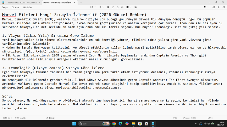Open Microsoft Store from the taskbar
This screenshot has height=127, width=227.
click(x=140, y=124)
